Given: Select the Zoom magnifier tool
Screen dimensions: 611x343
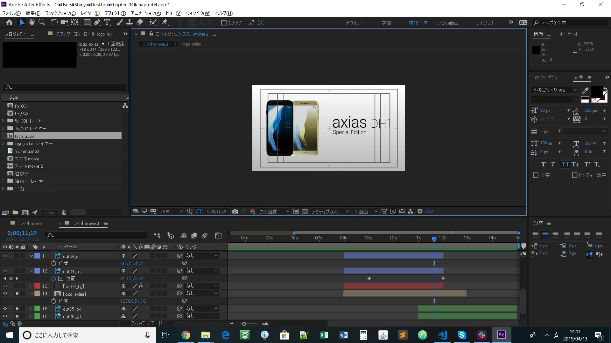Looking at the screenshot, I should pyautogui.click(x=42, y=22).
